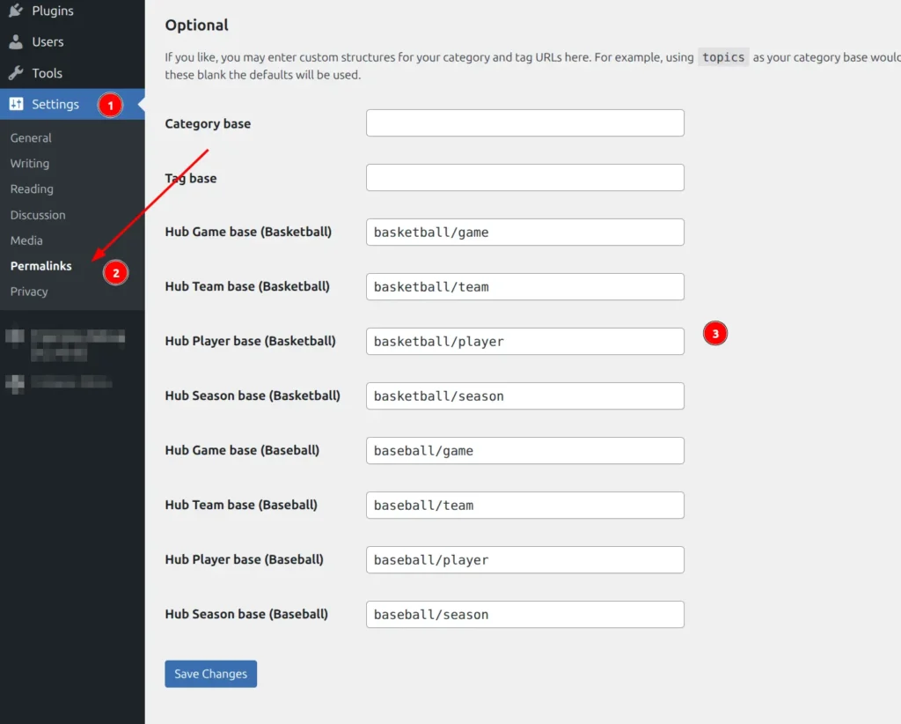Click the Plugins plug icon
Screen dimensions: 901x724
point(16,11)
